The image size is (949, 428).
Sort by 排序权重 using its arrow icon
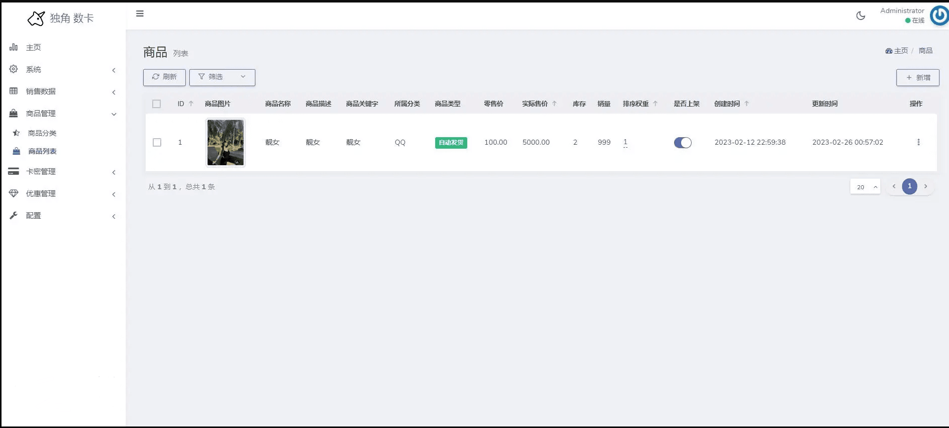tap(655, 104)
